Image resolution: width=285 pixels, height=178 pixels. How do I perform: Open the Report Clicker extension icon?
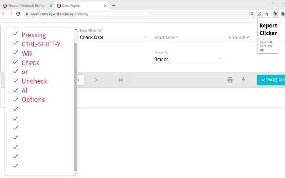click(276, 14)
